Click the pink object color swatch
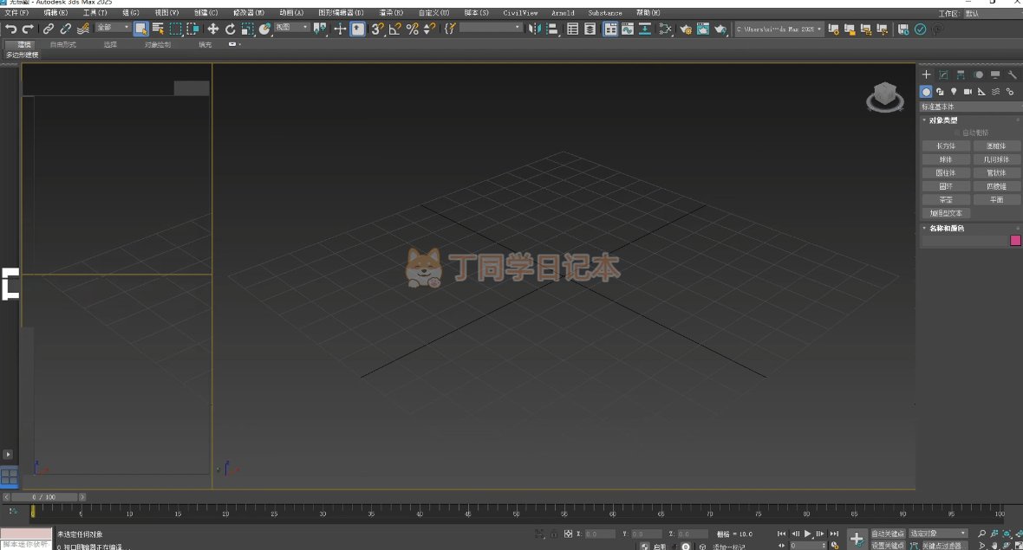Viewport: 1023px width, 550px height. point(1015,241)
